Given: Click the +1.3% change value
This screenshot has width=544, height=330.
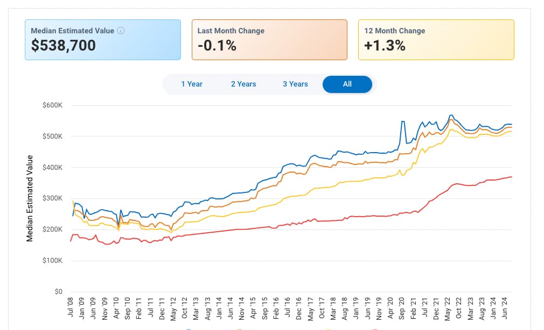Looking at the screenshot, I should click(385, 46).
